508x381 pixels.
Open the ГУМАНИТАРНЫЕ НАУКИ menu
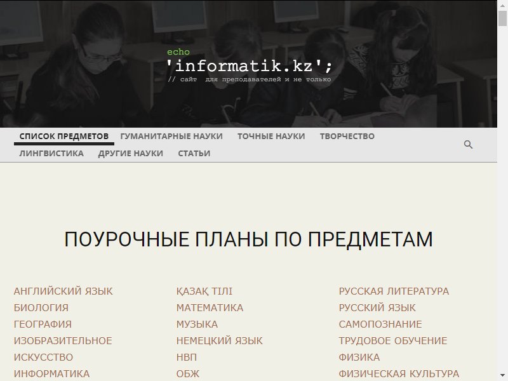(x=171, y=137)
